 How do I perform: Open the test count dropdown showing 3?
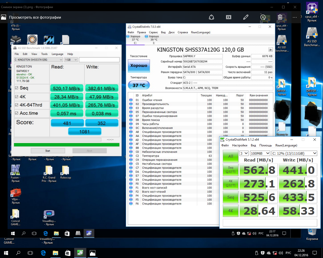[244, 153]
